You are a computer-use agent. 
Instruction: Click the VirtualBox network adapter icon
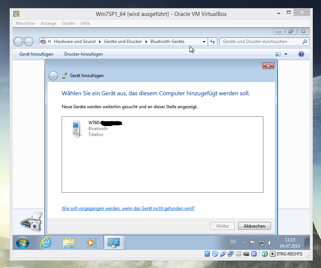point(230,254)
